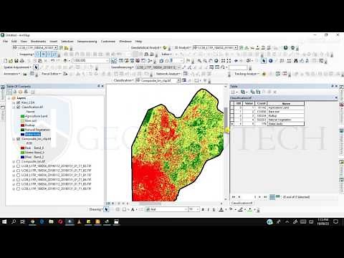344x258 pixels.
Task: Open the Bookmarks menu
Action: [38, 42]
